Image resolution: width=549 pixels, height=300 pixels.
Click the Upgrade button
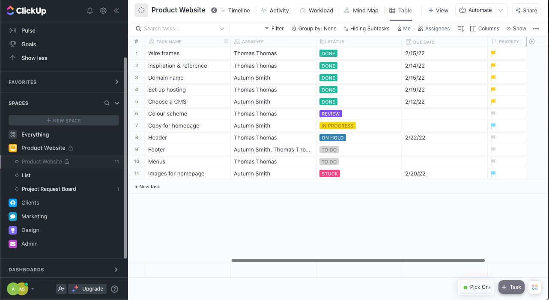tap(87, 289)
